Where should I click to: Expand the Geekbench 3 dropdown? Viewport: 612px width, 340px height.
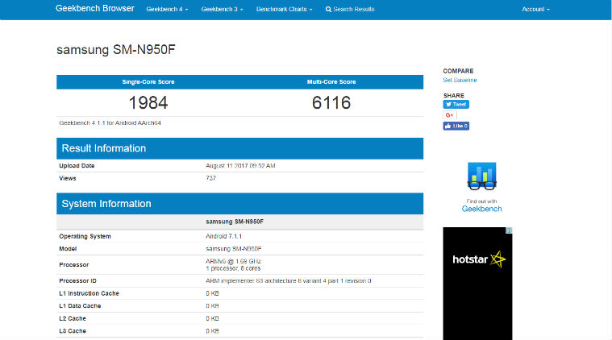point(222,10)
